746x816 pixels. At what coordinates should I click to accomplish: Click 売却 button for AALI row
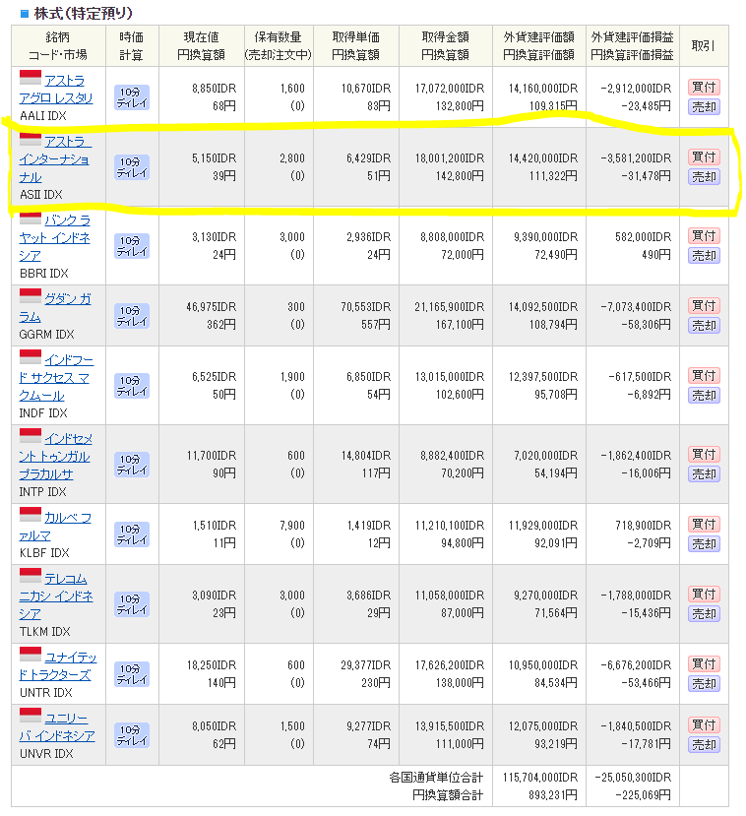(704, 107)
